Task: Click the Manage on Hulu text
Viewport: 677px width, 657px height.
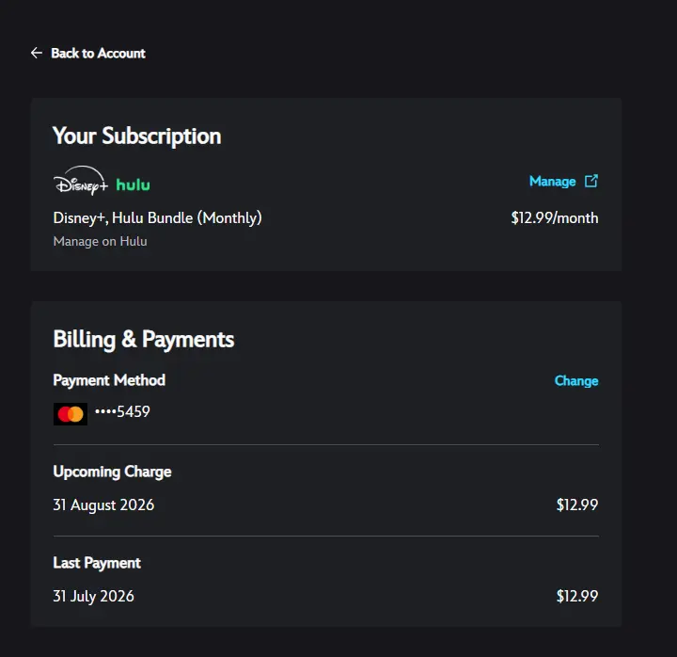Action: [x=100, y=241]
